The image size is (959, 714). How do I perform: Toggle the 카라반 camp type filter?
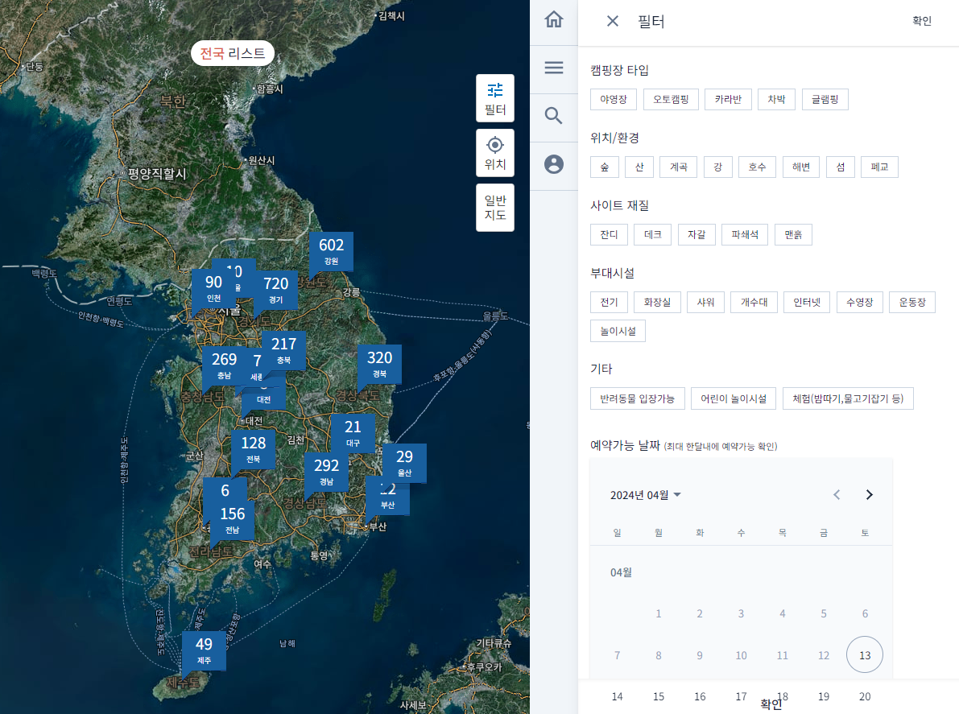[728, 100]
